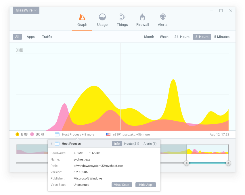This screenshot has width=245, height=195.
Task: Hide the Host Process app
Action: coord(146,185)
